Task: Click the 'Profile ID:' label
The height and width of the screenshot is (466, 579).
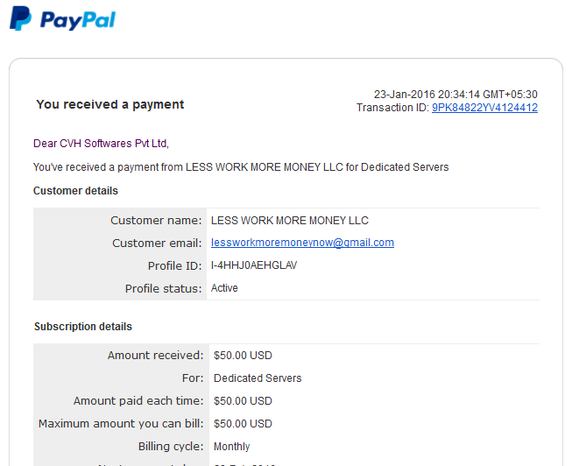Action: 174,266
